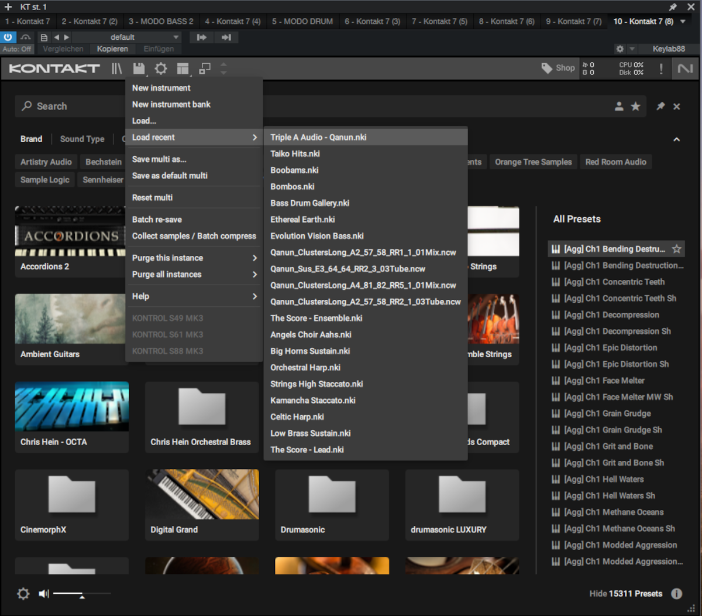Expand Purge all instances submenu

[x=254, y=275]
